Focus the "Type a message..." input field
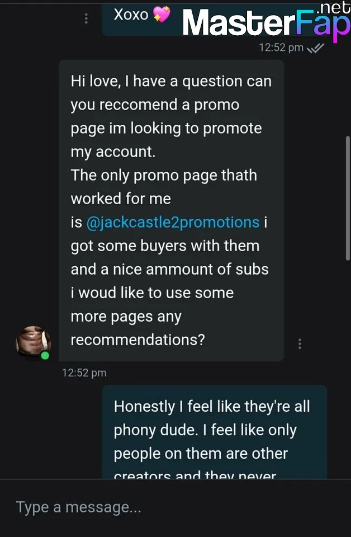 pos(168,507)
